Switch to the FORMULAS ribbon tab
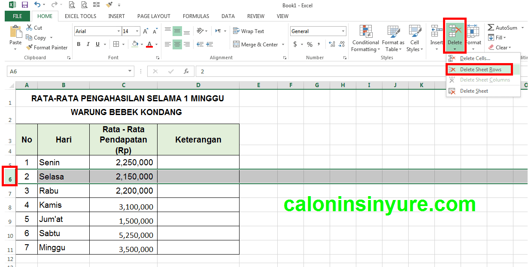Screen dimensions: 528x267 point(196,16)
